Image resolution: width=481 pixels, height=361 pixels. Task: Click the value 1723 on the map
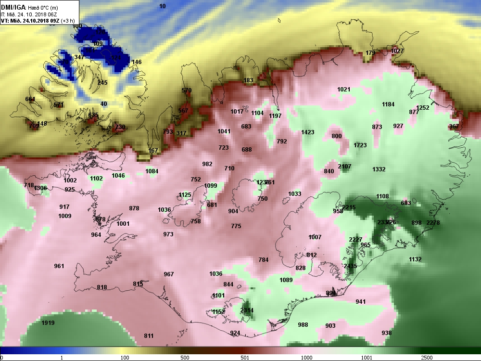[x=360, y=145]
